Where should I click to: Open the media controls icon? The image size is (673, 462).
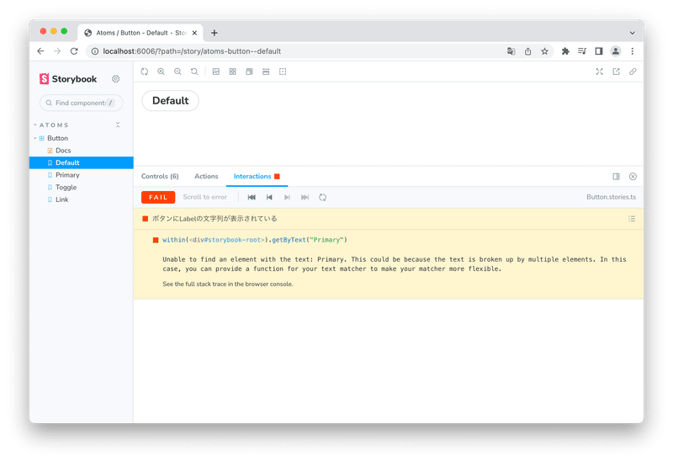tap(582, 51)
